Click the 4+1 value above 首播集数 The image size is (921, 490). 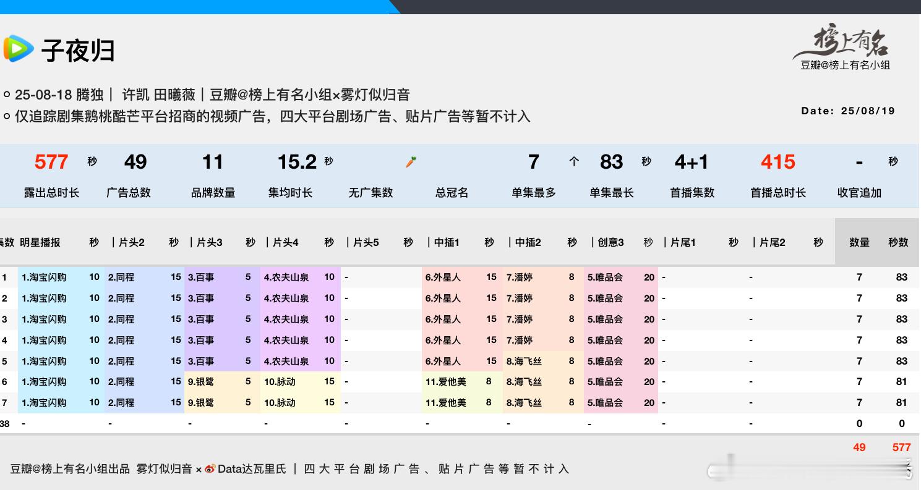692,162
